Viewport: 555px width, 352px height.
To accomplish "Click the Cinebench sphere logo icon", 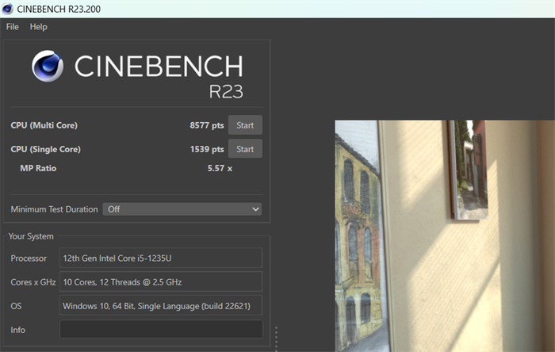I will pyautogui.click(x=48, y=66).
